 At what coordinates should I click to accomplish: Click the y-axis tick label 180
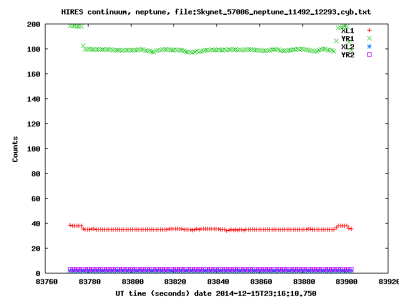coord(34,49)
